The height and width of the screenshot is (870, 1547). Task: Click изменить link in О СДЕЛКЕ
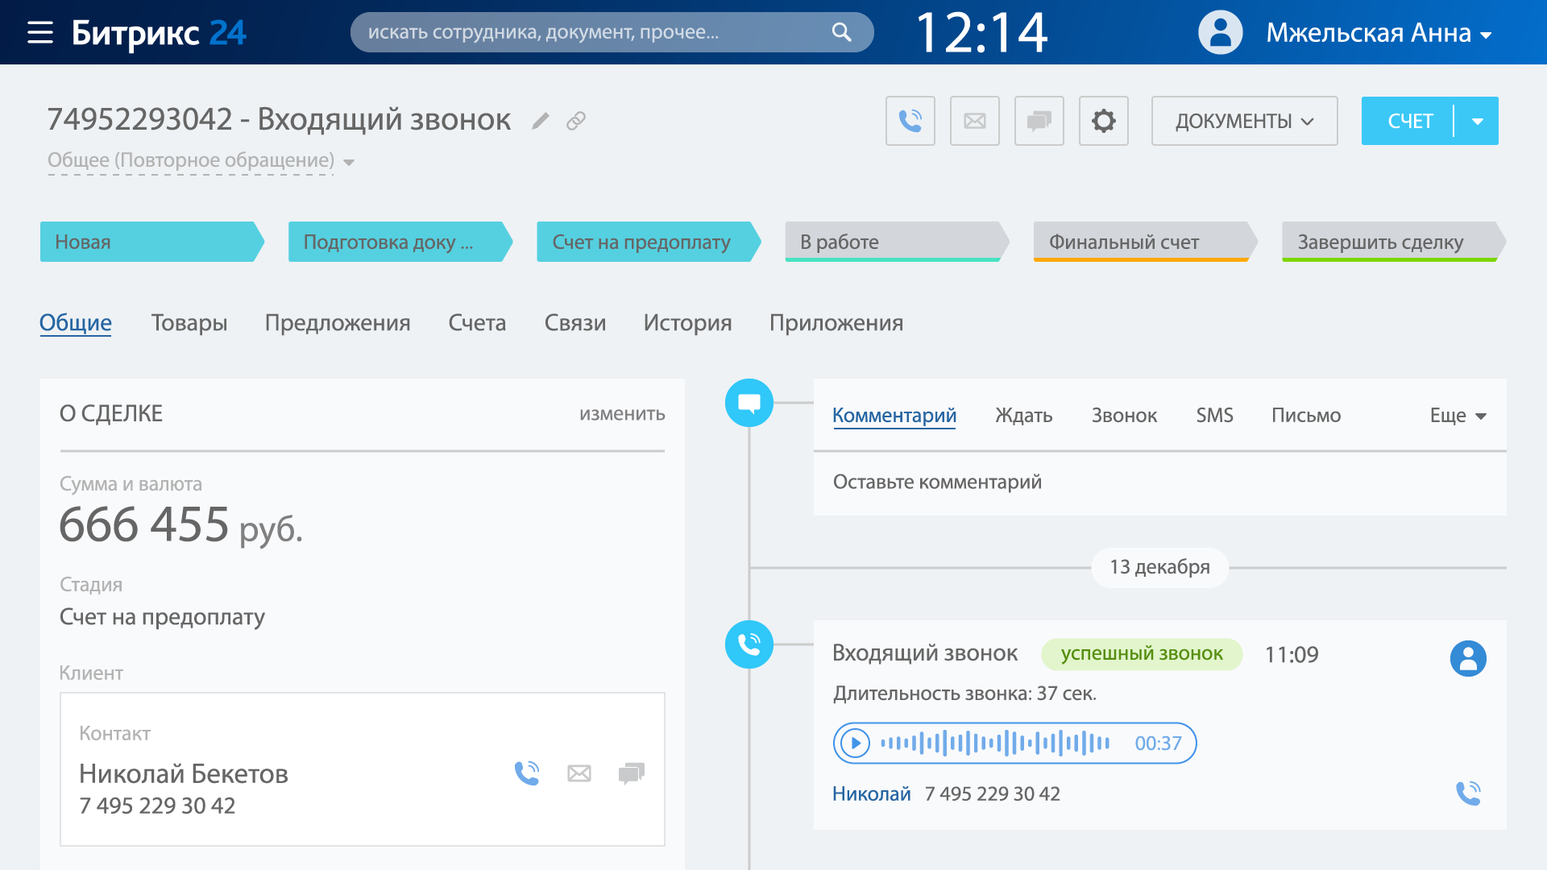coord(622,414)
